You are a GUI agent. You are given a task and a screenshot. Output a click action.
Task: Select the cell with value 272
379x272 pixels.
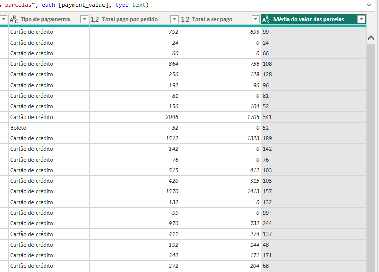click(134, 266)
